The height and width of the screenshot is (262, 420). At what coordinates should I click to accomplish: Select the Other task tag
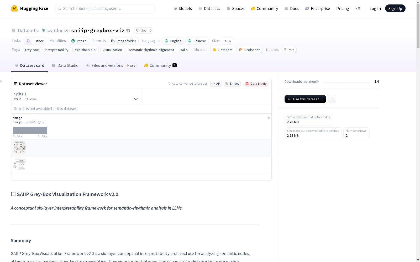coord(35,41)
